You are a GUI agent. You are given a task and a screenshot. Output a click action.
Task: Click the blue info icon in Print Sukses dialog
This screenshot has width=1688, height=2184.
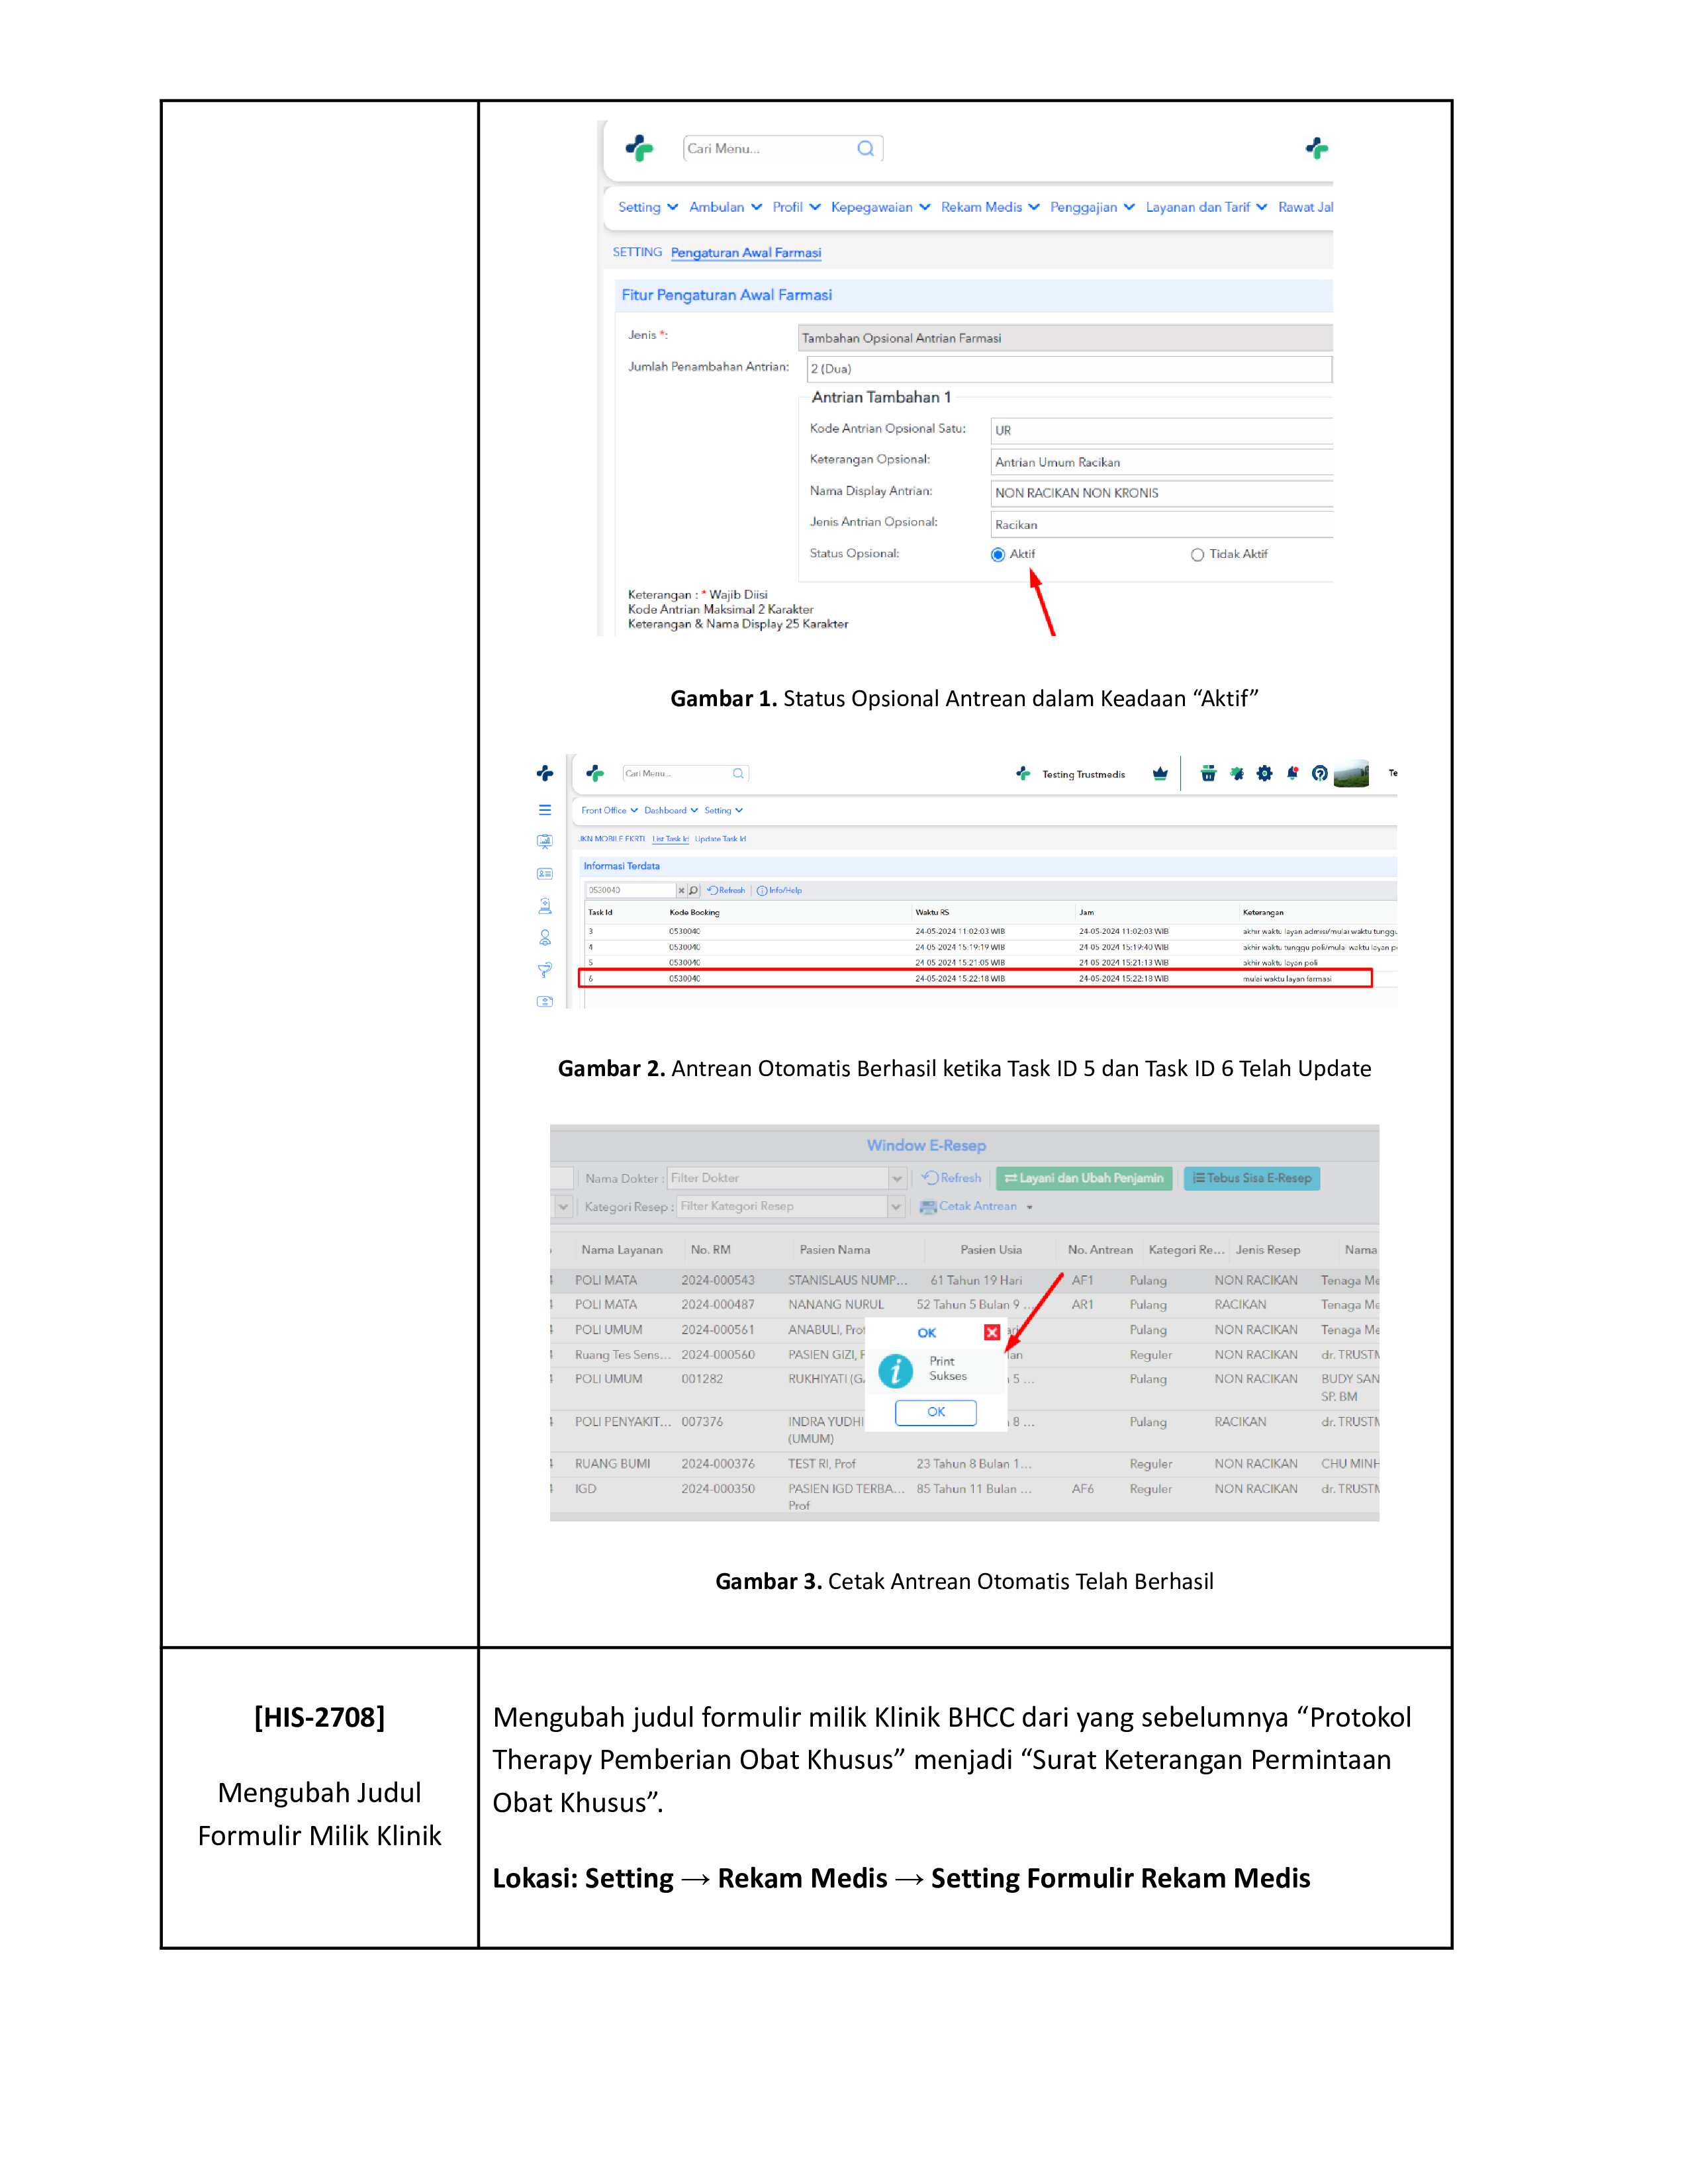pyautogui.click(x=895, y=1371)
